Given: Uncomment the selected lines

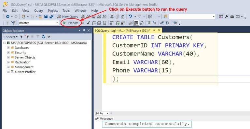Looking at the screenshot, I should 154,23.
